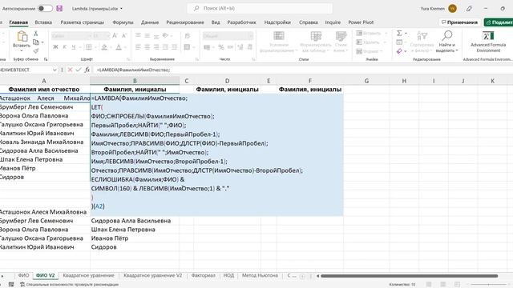Switch to the Метод Ньютона sheet tab
Viewport: 513px width, 288px height.
tap(260, 275)
